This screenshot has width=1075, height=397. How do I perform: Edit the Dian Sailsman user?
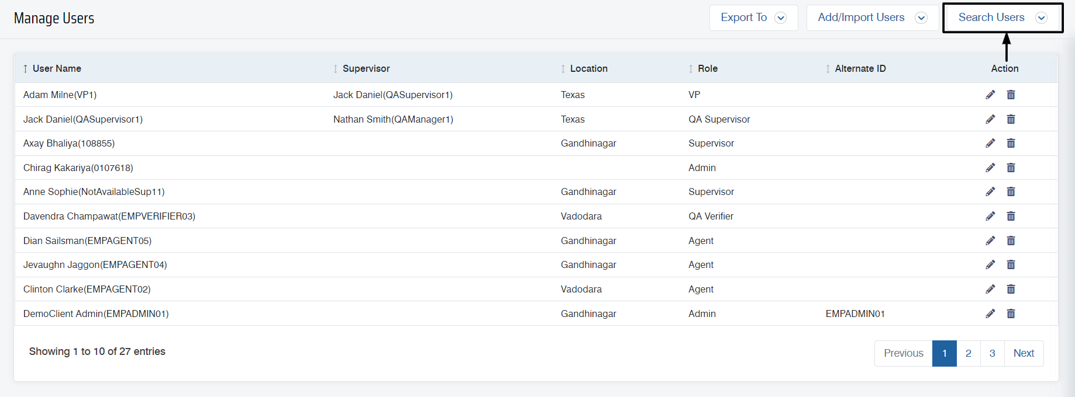click(990, 241)
